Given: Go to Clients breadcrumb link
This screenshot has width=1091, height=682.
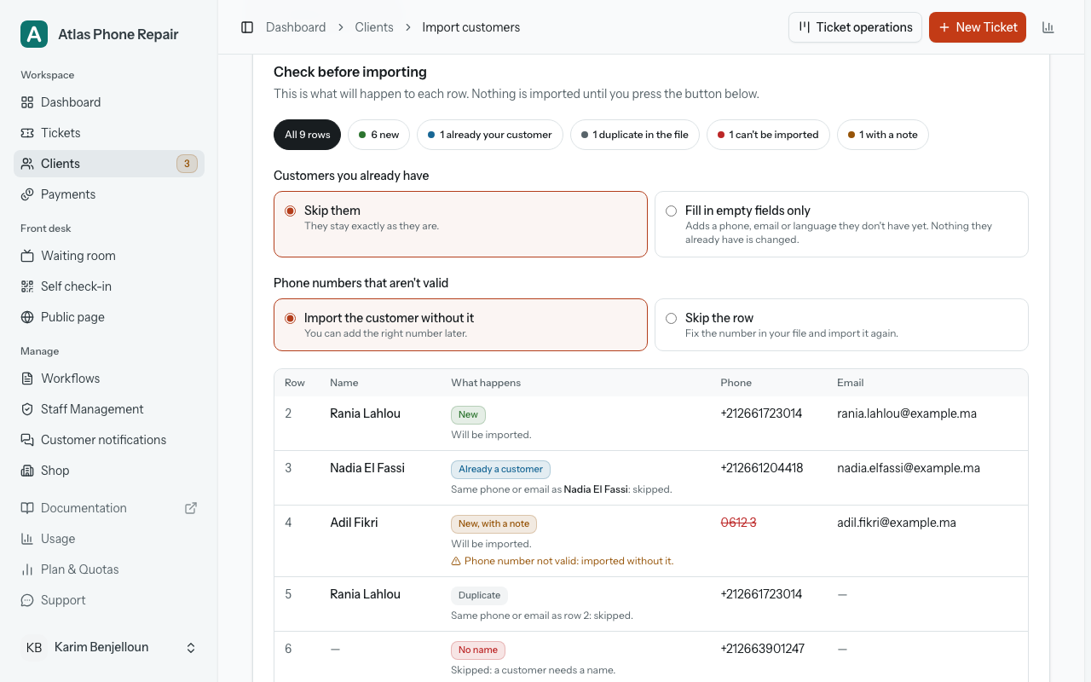Looking at the screenshot, I should pos(374,27).
